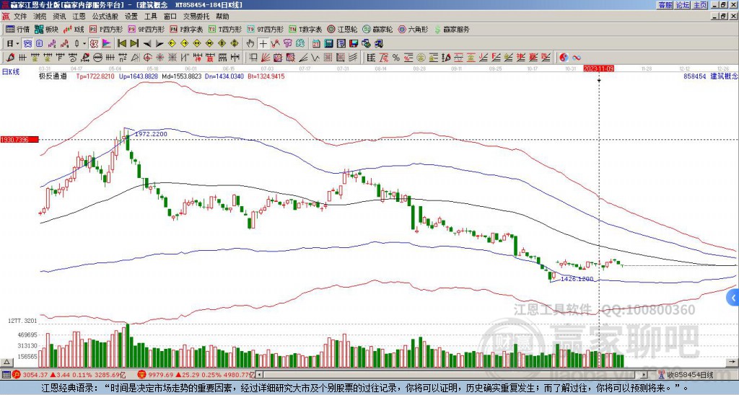
Task: Jump to last bar icon
Action: [134, 44]
